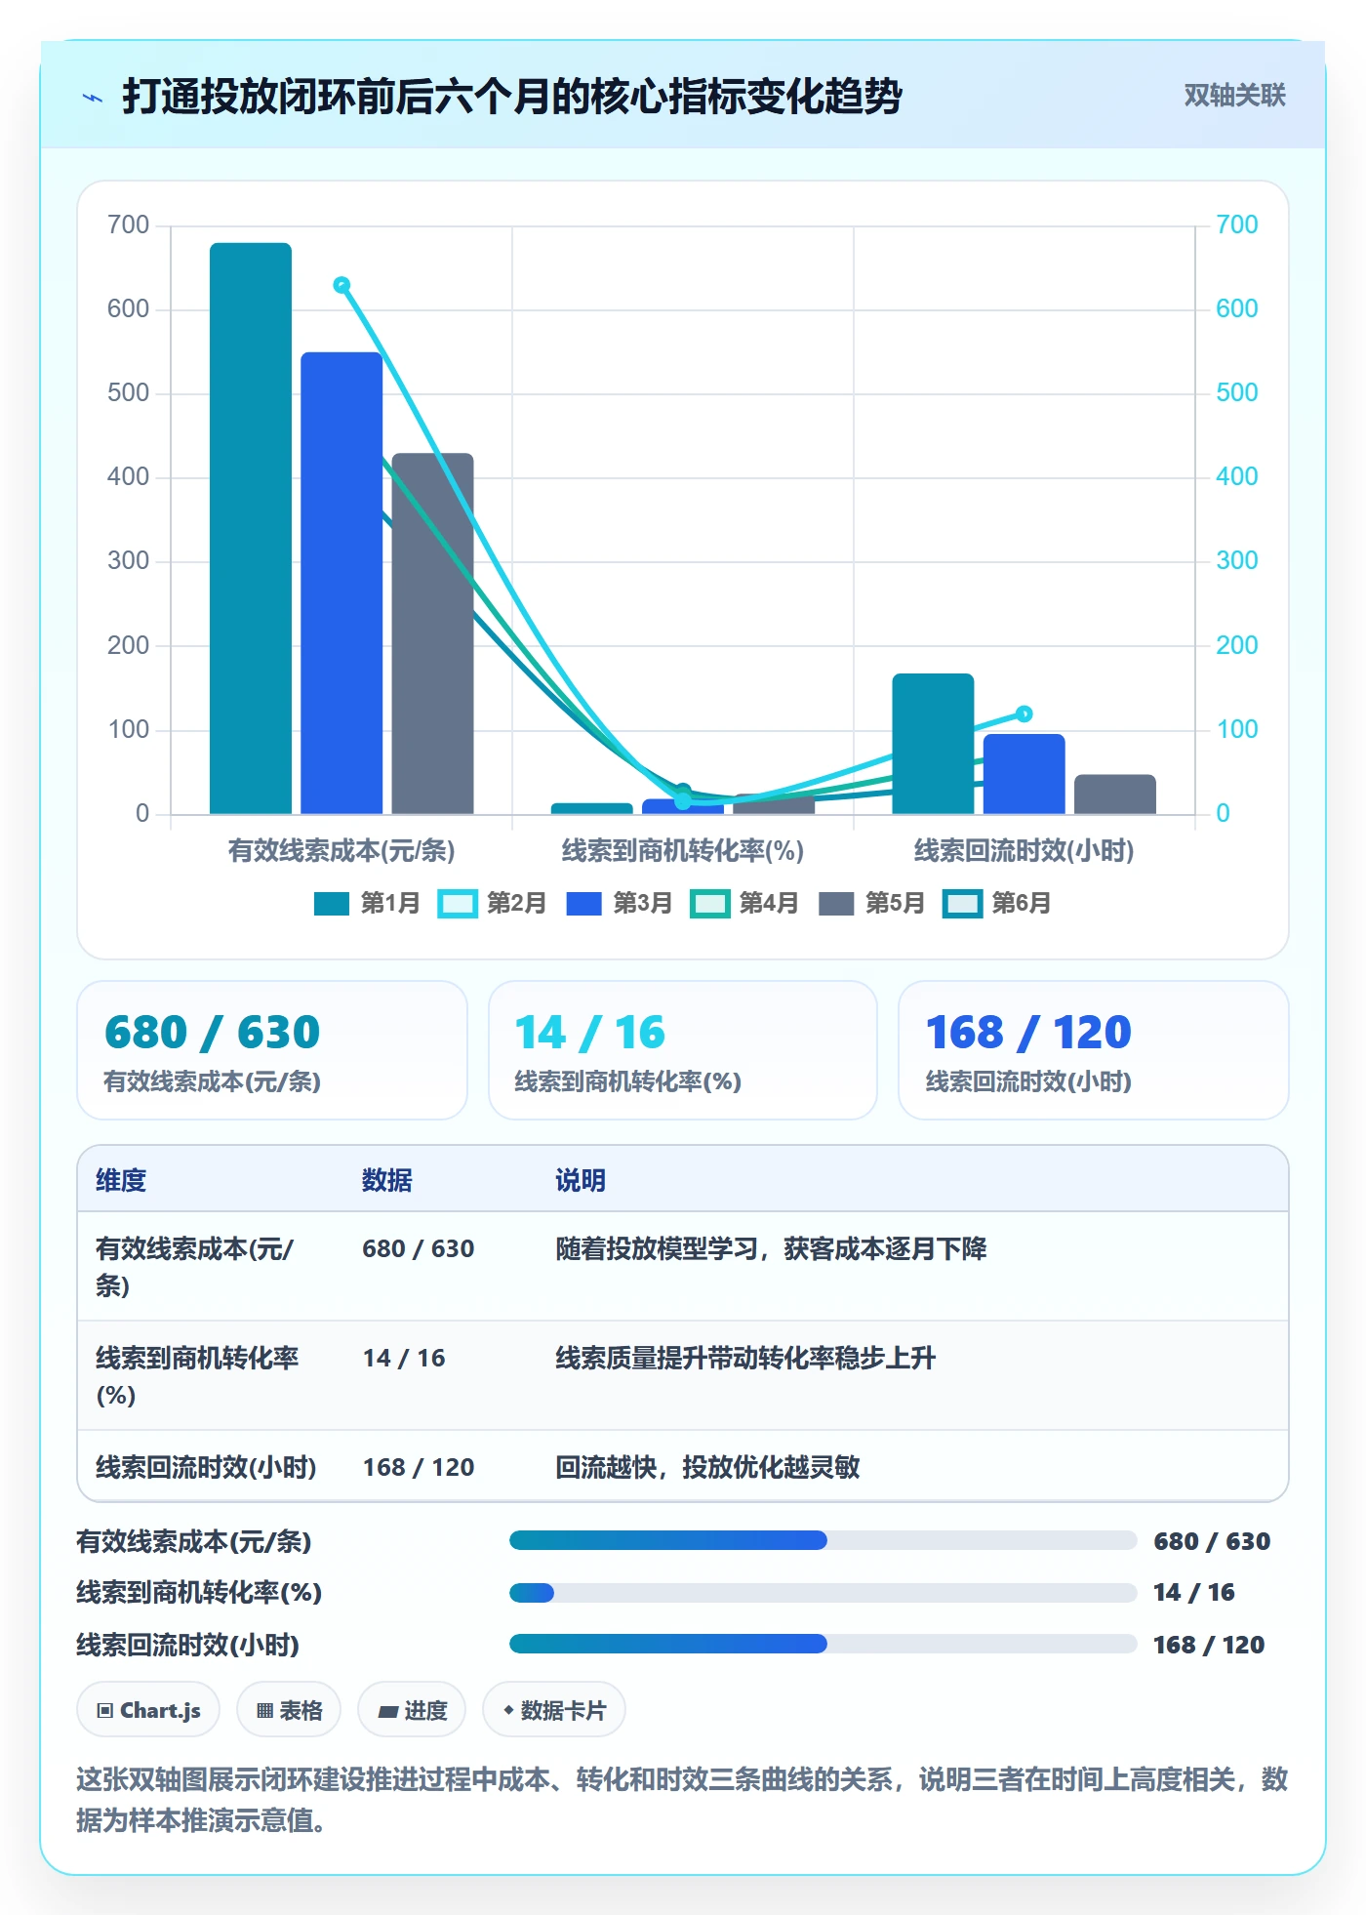Click table cell 回流越快，投放优化越灵敏
Image resolution: width=1366 pixels, height=1915 pixels.
point(707,1468)
